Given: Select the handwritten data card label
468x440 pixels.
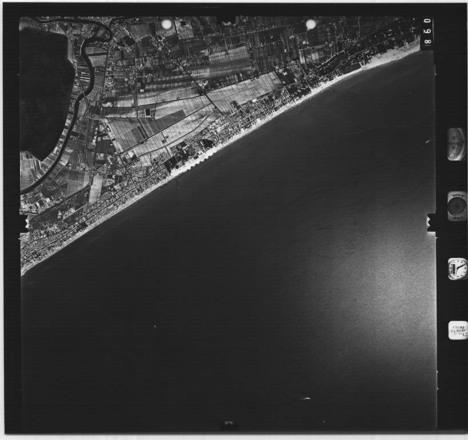Looking at the screenshot, I should pos(458,330).
